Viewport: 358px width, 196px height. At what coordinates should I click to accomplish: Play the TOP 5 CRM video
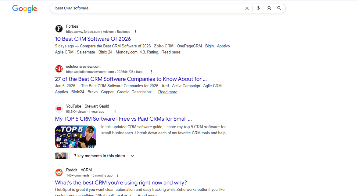pyautogui.click(x=75, y=137)
